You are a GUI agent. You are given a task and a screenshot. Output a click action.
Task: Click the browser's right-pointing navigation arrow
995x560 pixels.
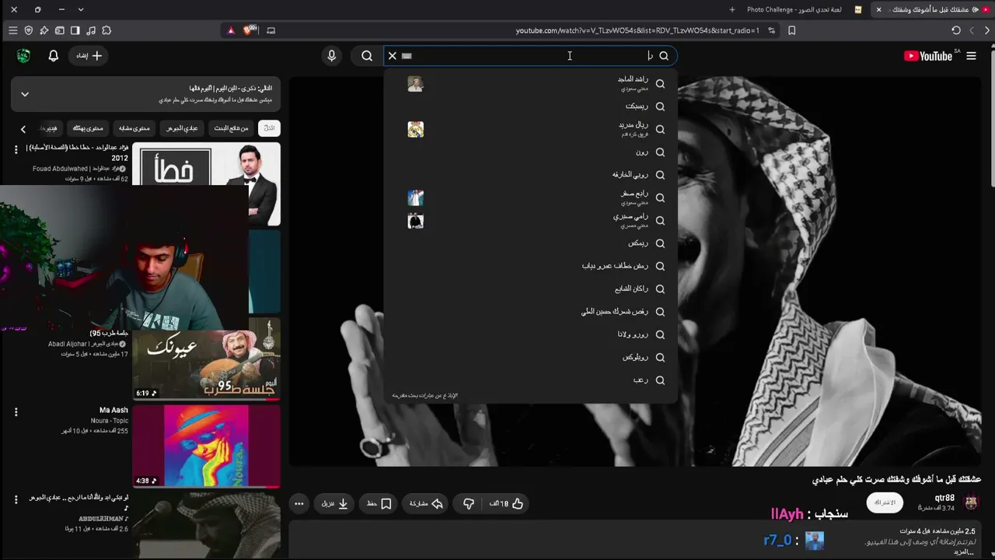click(x=986, y=30)
